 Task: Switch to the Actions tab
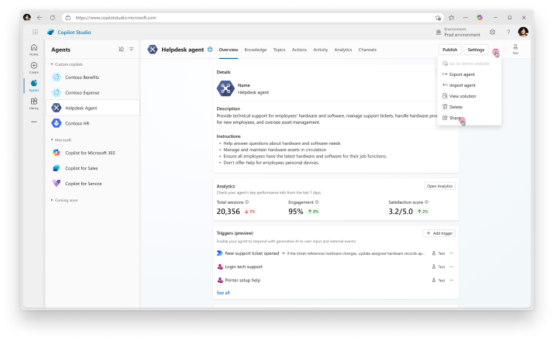299,50
